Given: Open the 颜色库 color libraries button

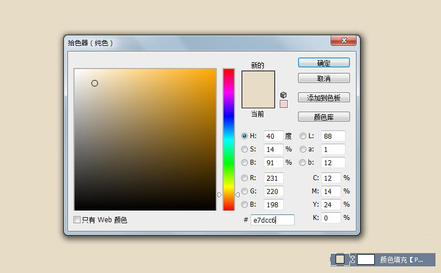Looking at the screenshot, I should click(323, 117).
